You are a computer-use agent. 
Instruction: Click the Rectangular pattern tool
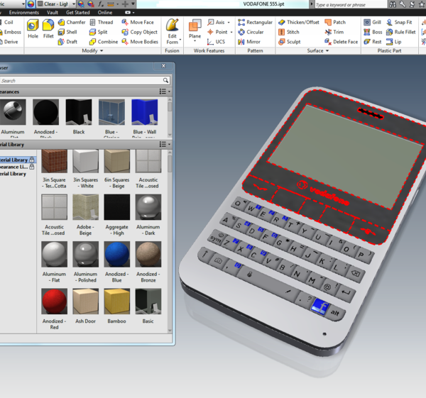tap(255, 22)
